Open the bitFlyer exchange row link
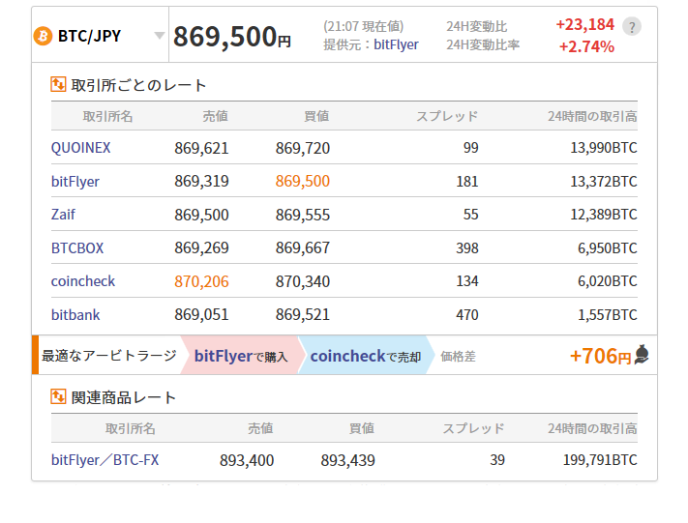 [75, 181]
